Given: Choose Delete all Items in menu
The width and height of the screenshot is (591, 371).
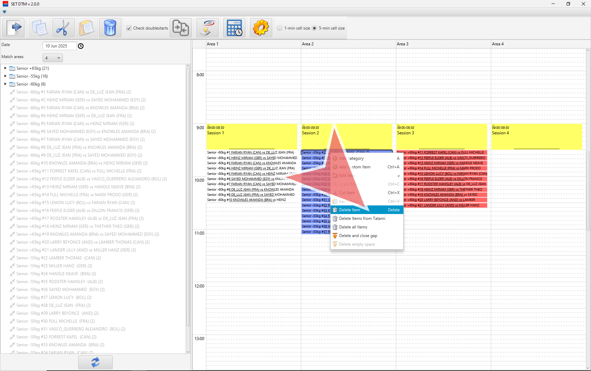Looking at the screenshot, I should (x=353, y=227).
